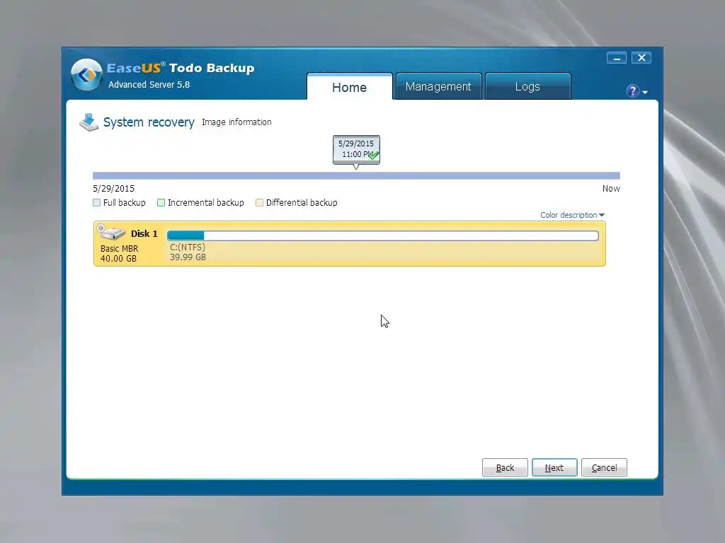Click the '40.00 GB' disk size text
The image size is (725, 543).
pos(118,259)
